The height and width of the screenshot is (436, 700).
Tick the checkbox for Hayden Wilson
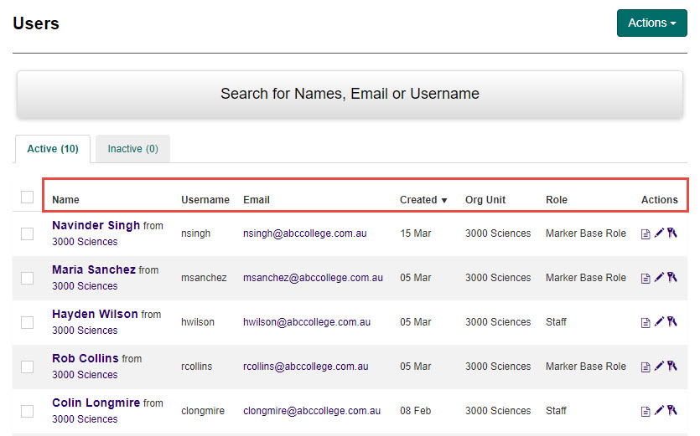[x=27, y=322]
